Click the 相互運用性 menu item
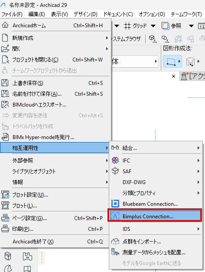205x272 pixels. point(55,148)
